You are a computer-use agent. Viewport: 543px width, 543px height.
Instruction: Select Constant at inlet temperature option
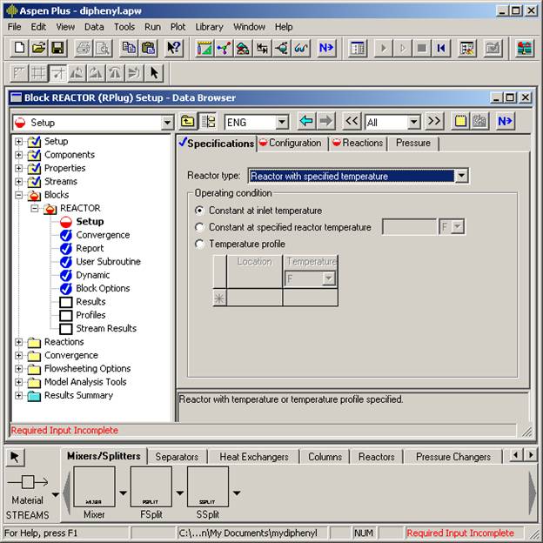pos(200,211)
